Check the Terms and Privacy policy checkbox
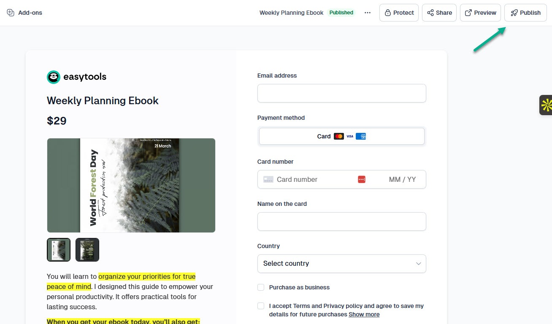Viewport: 552px width, 324px height. pyautogui.click(x=261, y=306)
